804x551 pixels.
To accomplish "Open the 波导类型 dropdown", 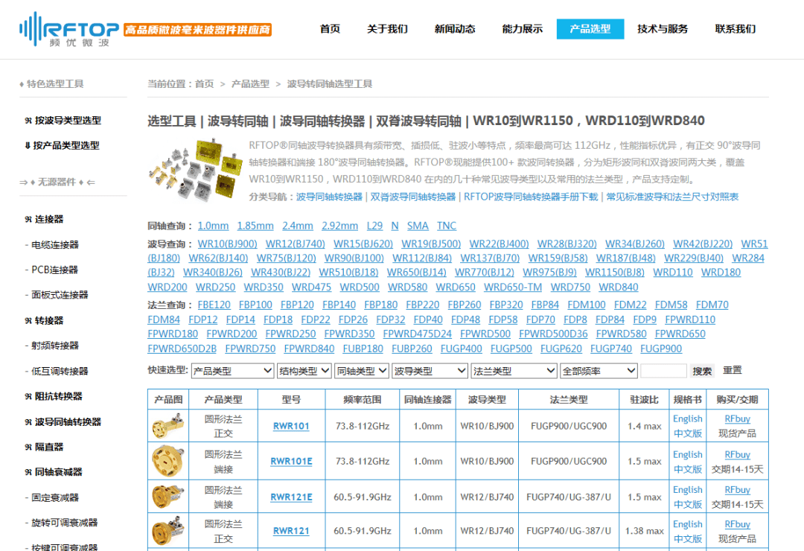I will point(430,371).
